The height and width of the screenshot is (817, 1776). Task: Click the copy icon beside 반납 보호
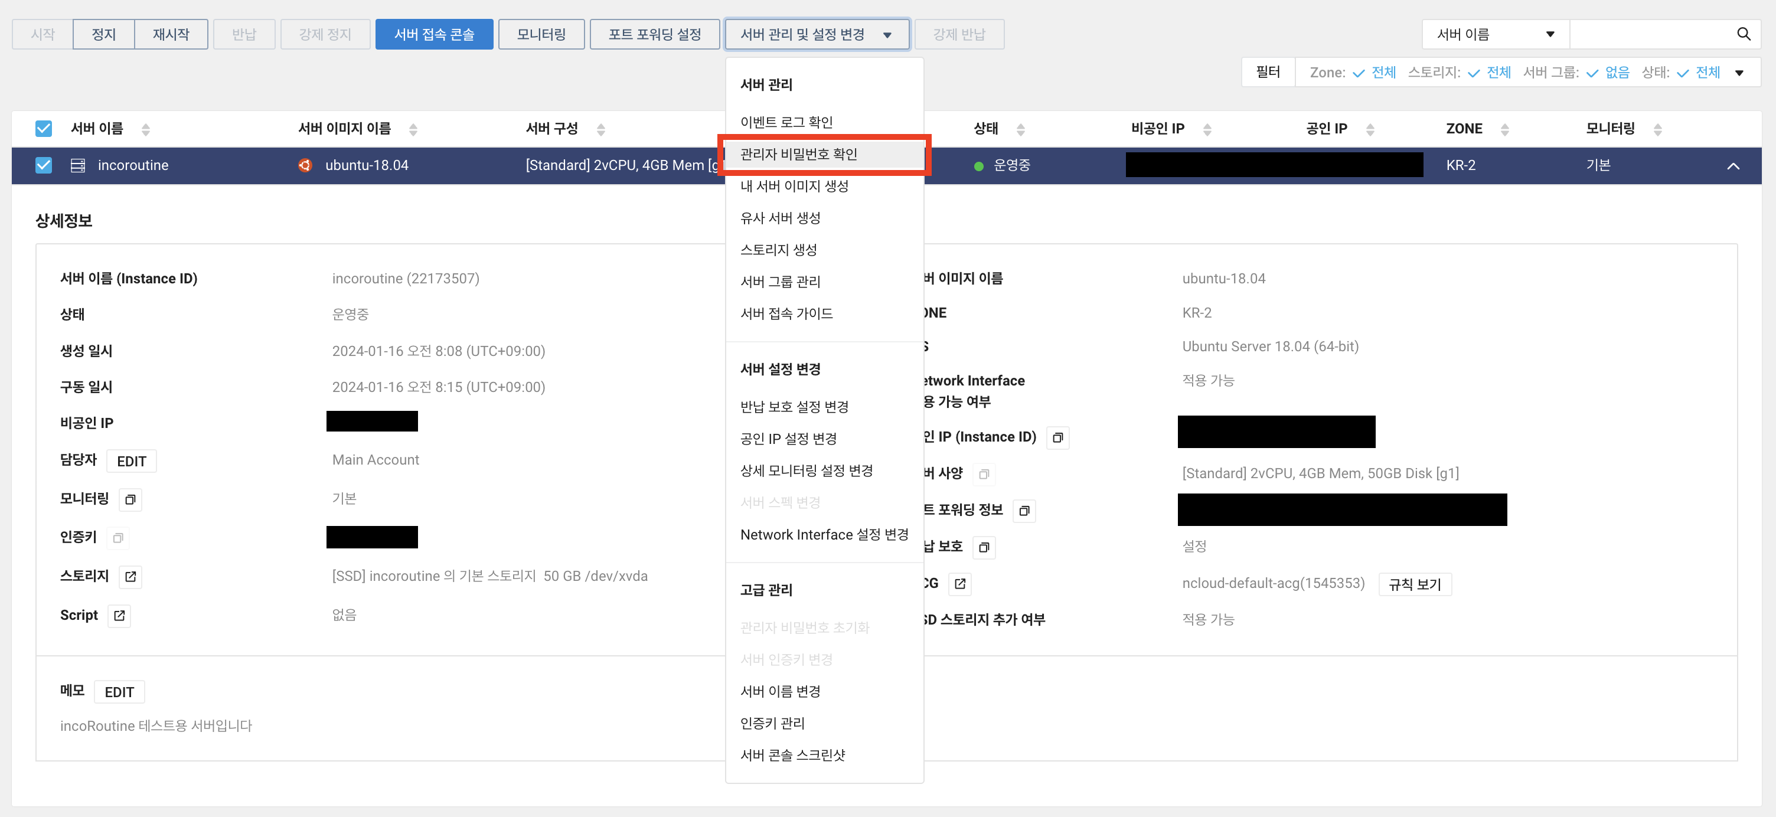click(984, 547)
